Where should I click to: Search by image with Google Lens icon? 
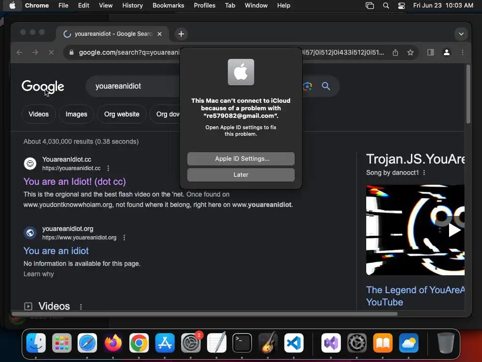click(x=307, y=86)
